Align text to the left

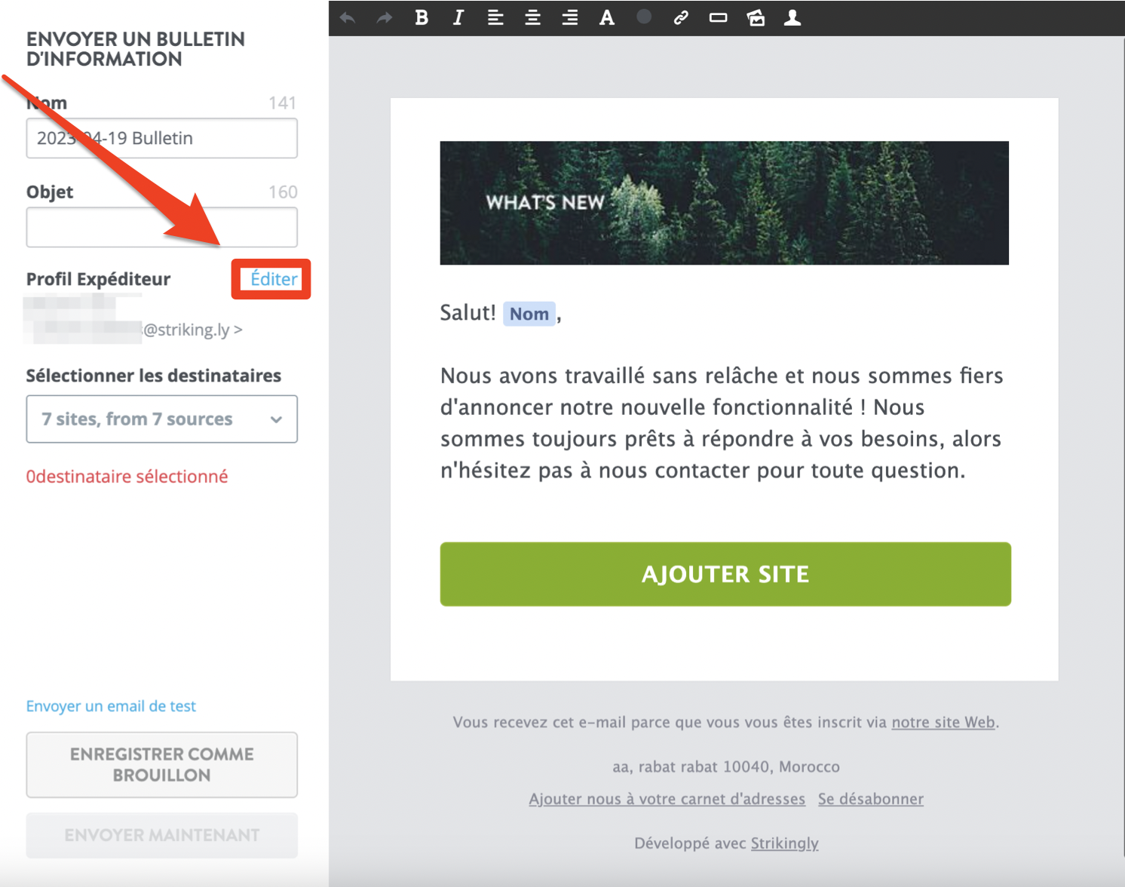495,17
